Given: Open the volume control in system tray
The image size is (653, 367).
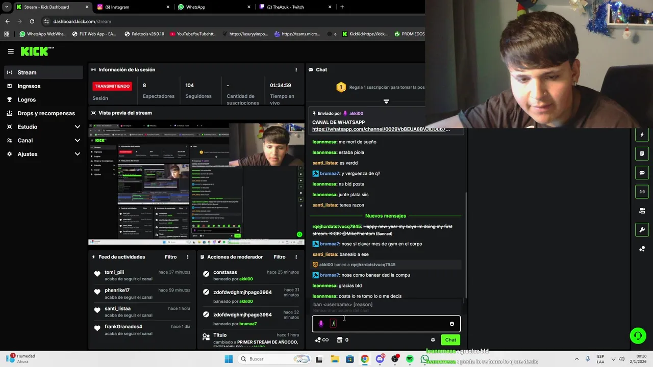Looking at the screenshot, I should click(x=621, y=359).
